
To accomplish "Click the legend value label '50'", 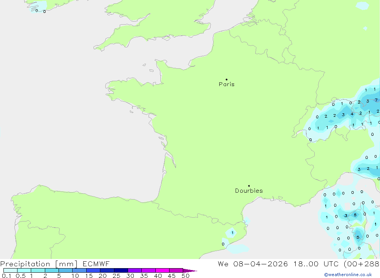I will tap(185, 276).
